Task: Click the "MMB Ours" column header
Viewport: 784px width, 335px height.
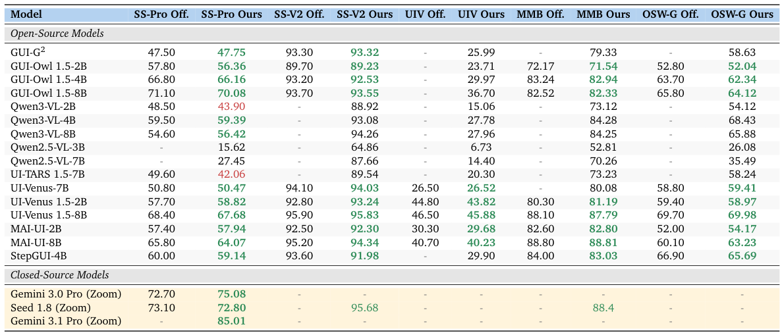Action: [603, 14]
